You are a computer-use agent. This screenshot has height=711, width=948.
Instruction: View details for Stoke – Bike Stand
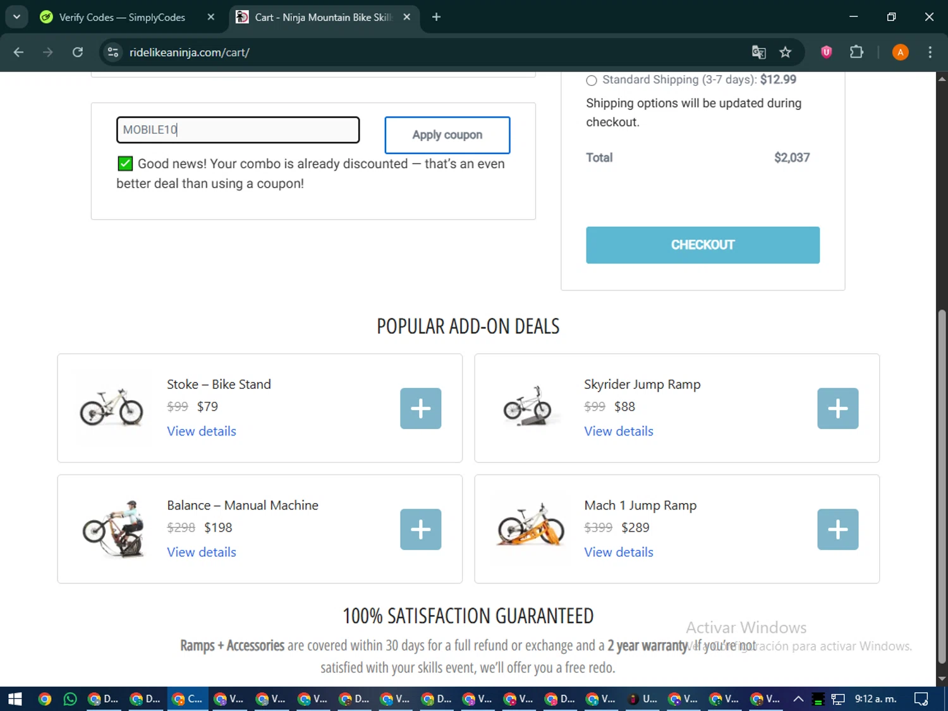pyautogui.click(x=202, y=431)
